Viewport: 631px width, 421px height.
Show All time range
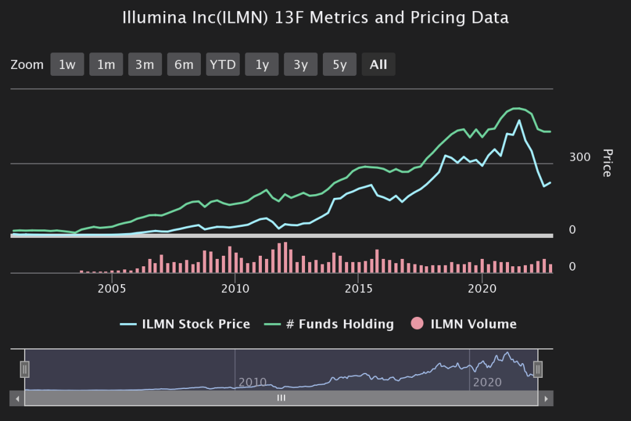pyautogui.click(x=378, y=65)
